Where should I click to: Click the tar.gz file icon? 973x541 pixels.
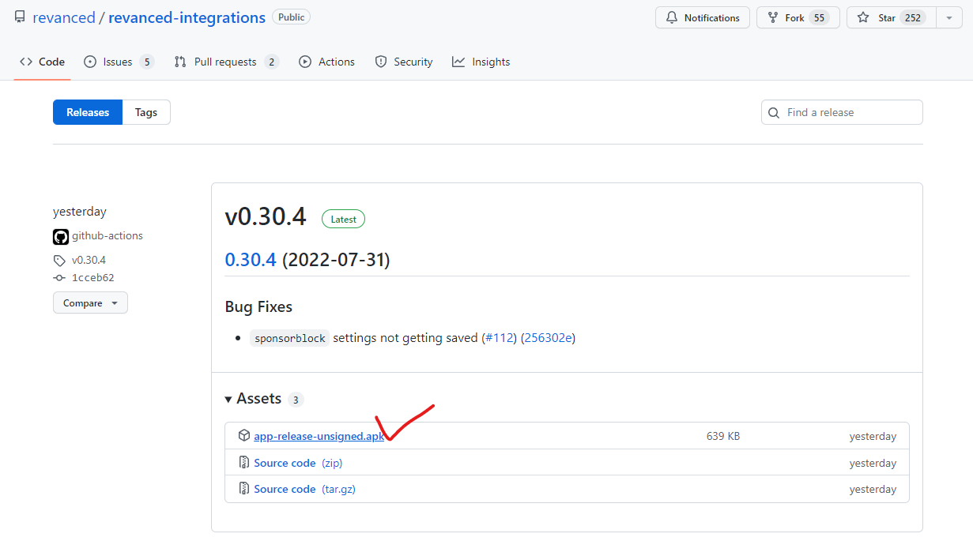(244, 489)
